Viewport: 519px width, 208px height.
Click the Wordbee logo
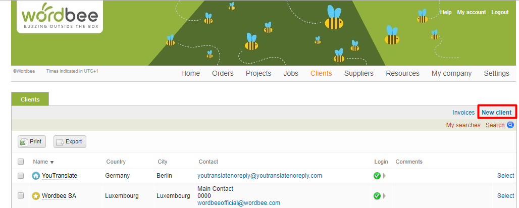pyautogui.click(x=60, y=16)
